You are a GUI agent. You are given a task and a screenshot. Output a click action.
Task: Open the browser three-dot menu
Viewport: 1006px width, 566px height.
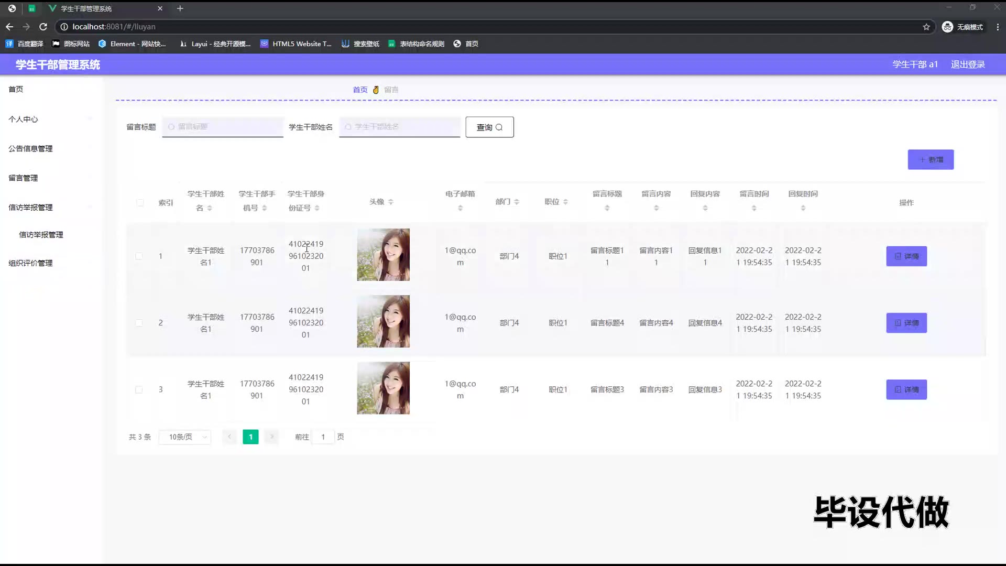tap(998, 27)
